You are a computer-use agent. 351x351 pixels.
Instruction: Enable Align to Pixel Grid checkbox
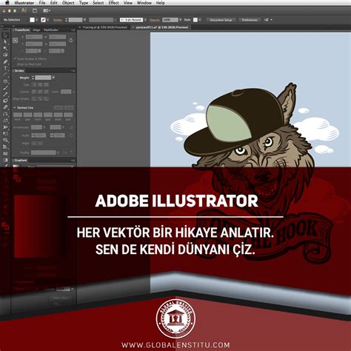pyautogui.click(x=15, y=64)
